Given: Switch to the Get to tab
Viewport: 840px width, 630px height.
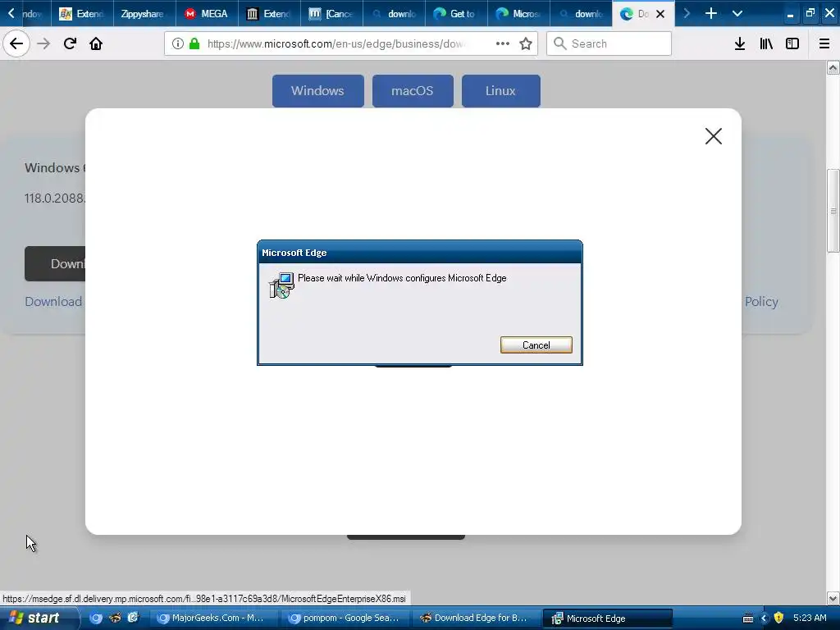Looking at the screenshot, I should (456, 13).
